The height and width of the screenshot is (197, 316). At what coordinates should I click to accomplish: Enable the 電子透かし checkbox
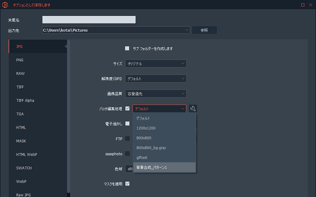coord(127,123)
